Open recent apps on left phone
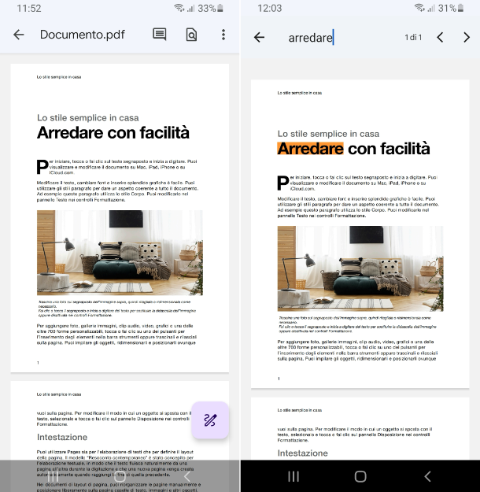This screenshot has width=480, height=492. click(x=53, y=476)
